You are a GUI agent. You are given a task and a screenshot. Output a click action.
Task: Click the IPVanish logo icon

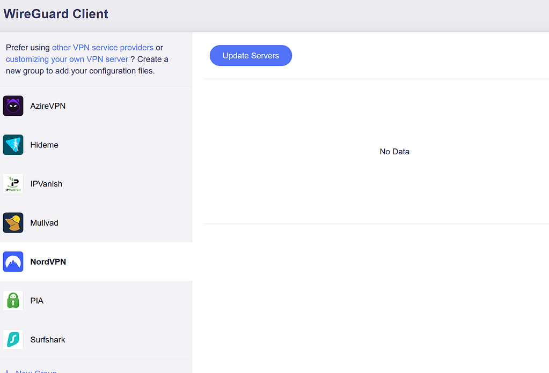[13, 184]
